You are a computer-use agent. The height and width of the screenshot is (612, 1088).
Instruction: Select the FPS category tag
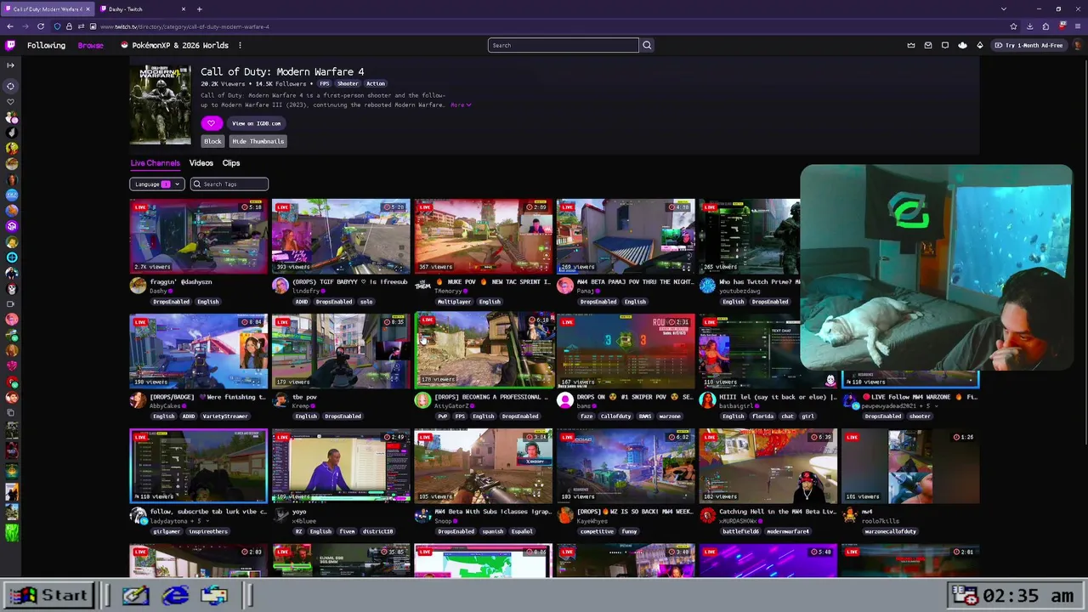point(324,84)
